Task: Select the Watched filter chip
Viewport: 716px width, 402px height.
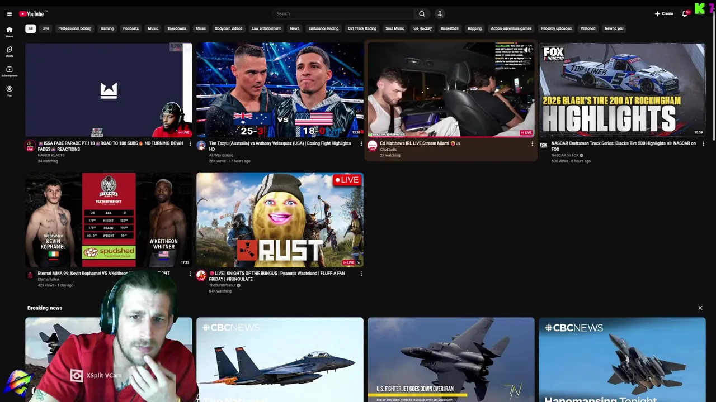Action: [588, 28]
